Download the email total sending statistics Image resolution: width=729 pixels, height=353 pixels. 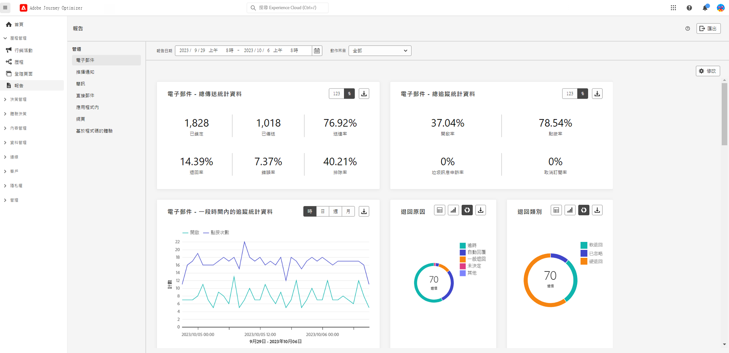tap(364, 94)
